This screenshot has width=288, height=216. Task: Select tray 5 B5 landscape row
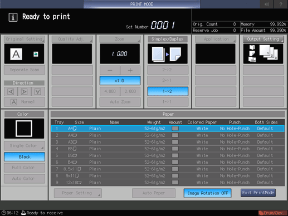168,155
